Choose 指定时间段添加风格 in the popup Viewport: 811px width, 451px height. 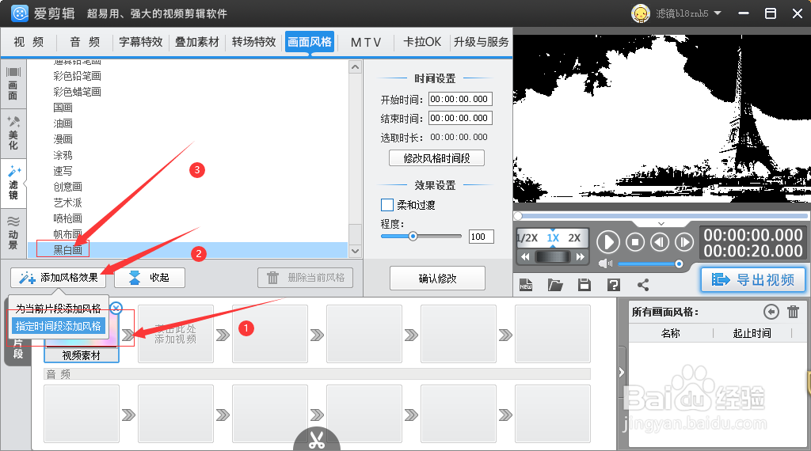tap(58, 326)
